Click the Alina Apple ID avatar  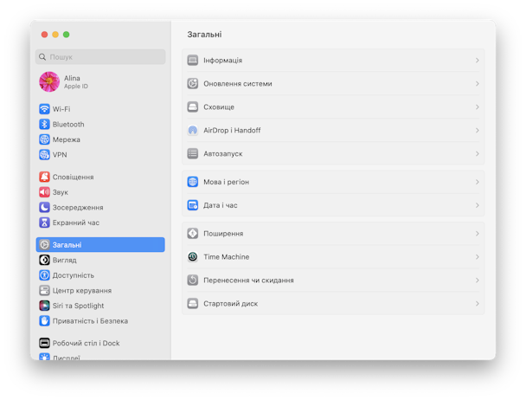click(49, 81)
